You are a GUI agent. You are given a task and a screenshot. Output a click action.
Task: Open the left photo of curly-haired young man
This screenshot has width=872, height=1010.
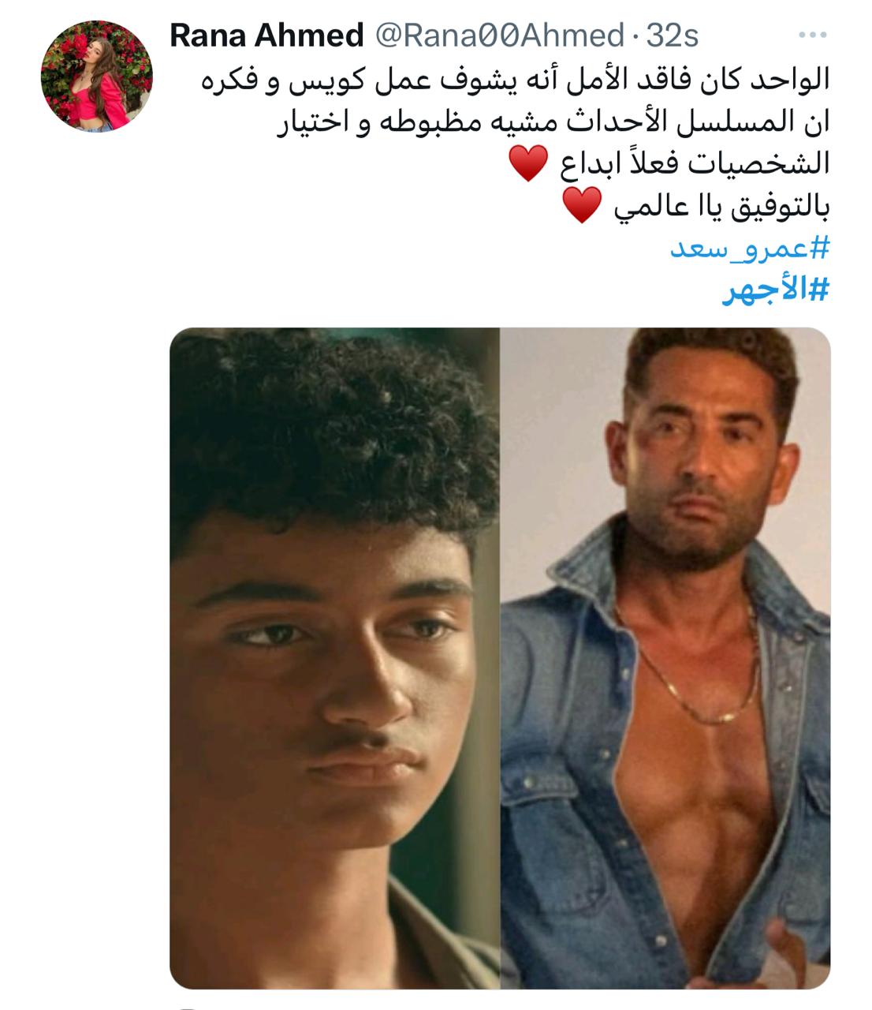[x=335, y=658]
